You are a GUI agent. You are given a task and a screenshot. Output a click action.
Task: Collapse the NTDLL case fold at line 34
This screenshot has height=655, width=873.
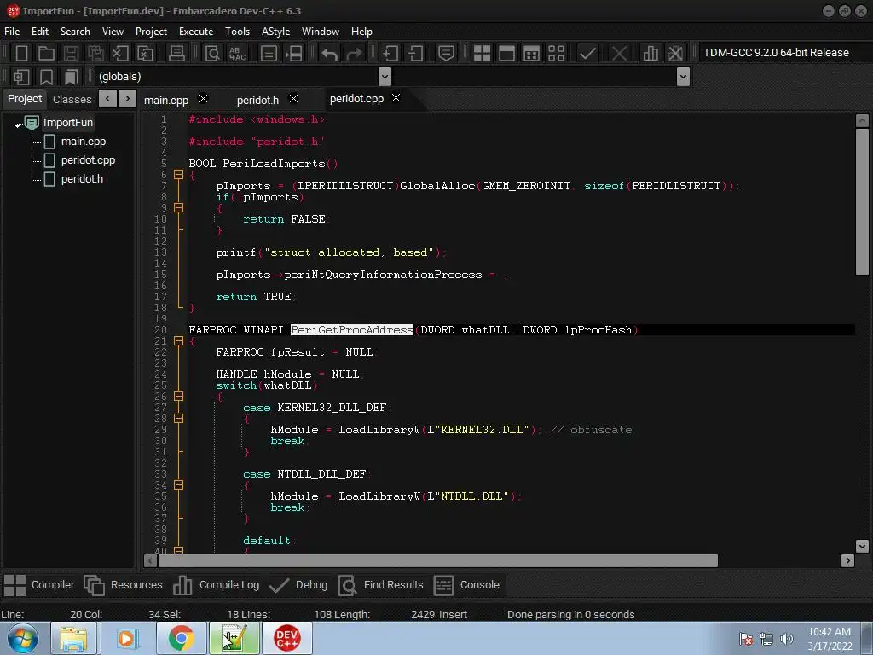tap(178, 485)
